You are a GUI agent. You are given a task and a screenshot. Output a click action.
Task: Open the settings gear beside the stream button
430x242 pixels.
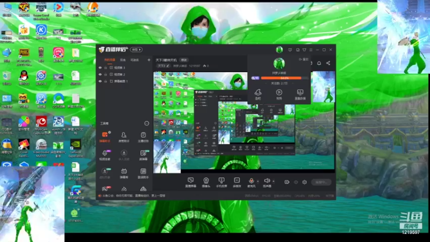(x=304, y=182)
